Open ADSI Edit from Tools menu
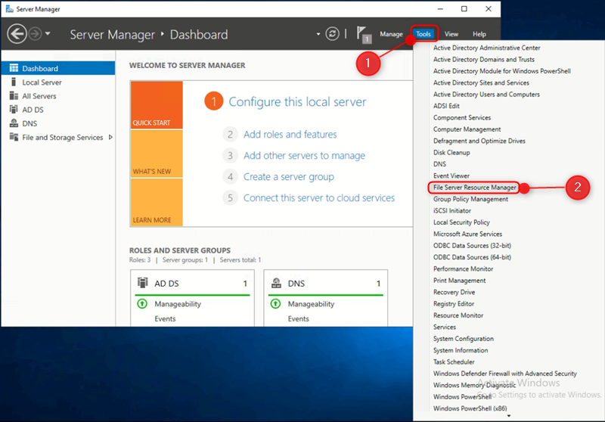605x422 pixels. coord(446,106)
